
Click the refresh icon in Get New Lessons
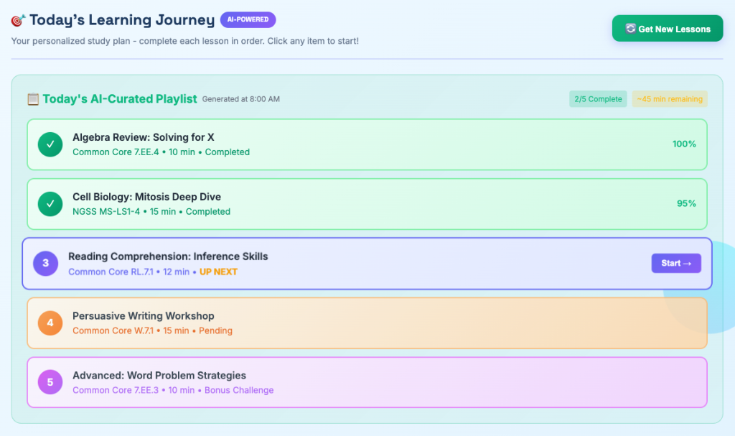(630, 29)
